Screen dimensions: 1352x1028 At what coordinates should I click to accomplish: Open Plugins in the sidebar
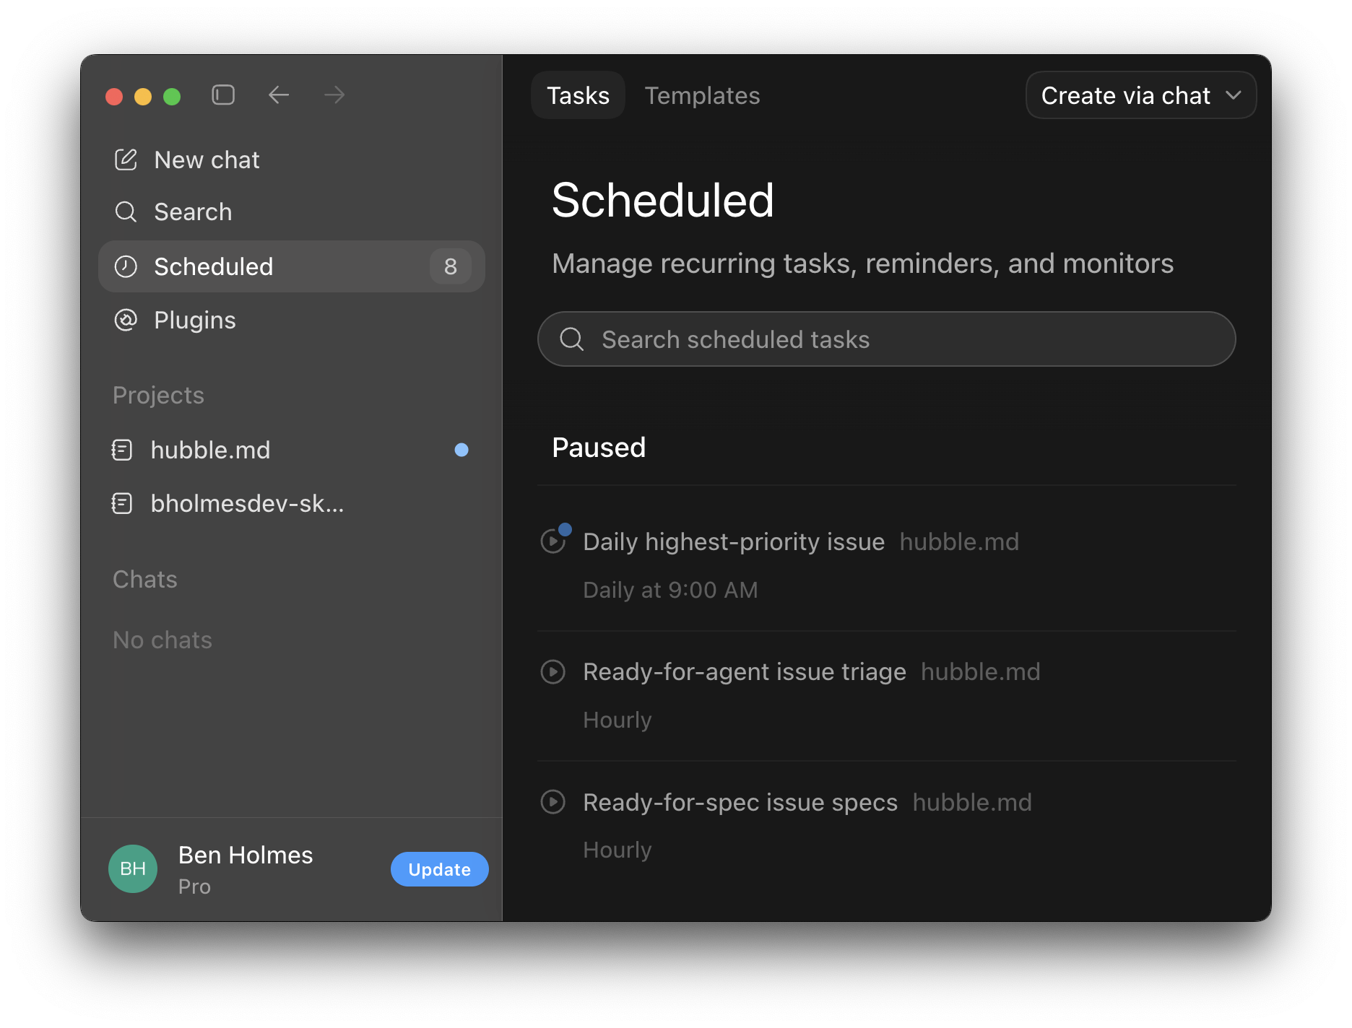click(292, 320)
